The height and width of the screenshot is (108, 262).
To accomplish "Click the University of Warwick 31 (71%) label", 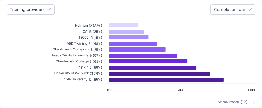I will [78, 73].
